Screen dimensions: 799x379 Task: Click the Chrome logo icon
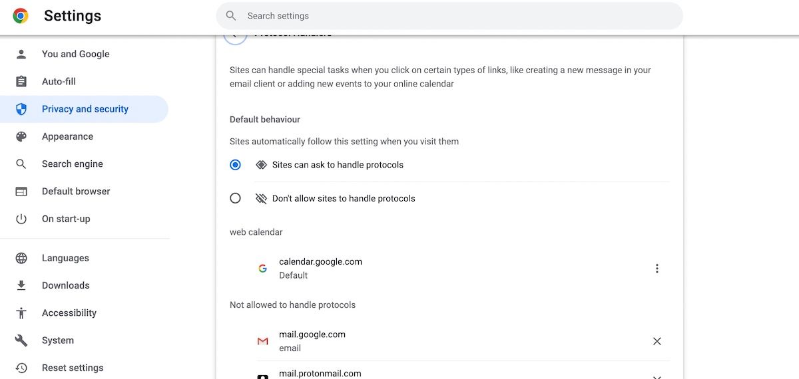pos(21,16)
